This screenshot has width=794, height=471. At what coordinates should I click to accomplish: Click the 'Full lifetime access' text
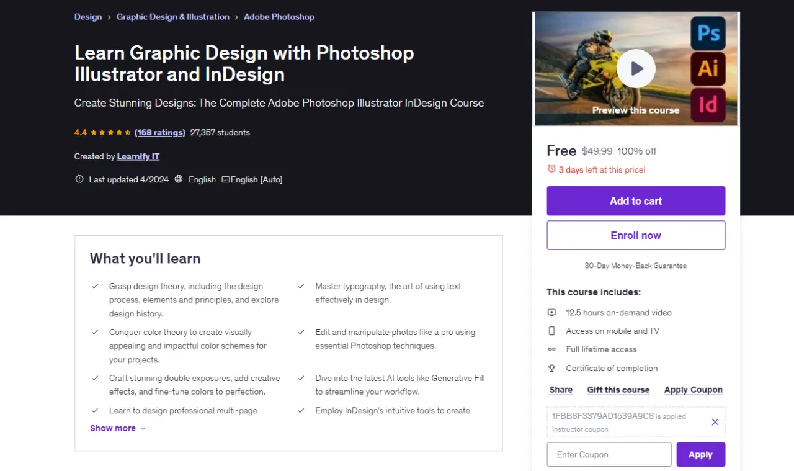point(602,349)
